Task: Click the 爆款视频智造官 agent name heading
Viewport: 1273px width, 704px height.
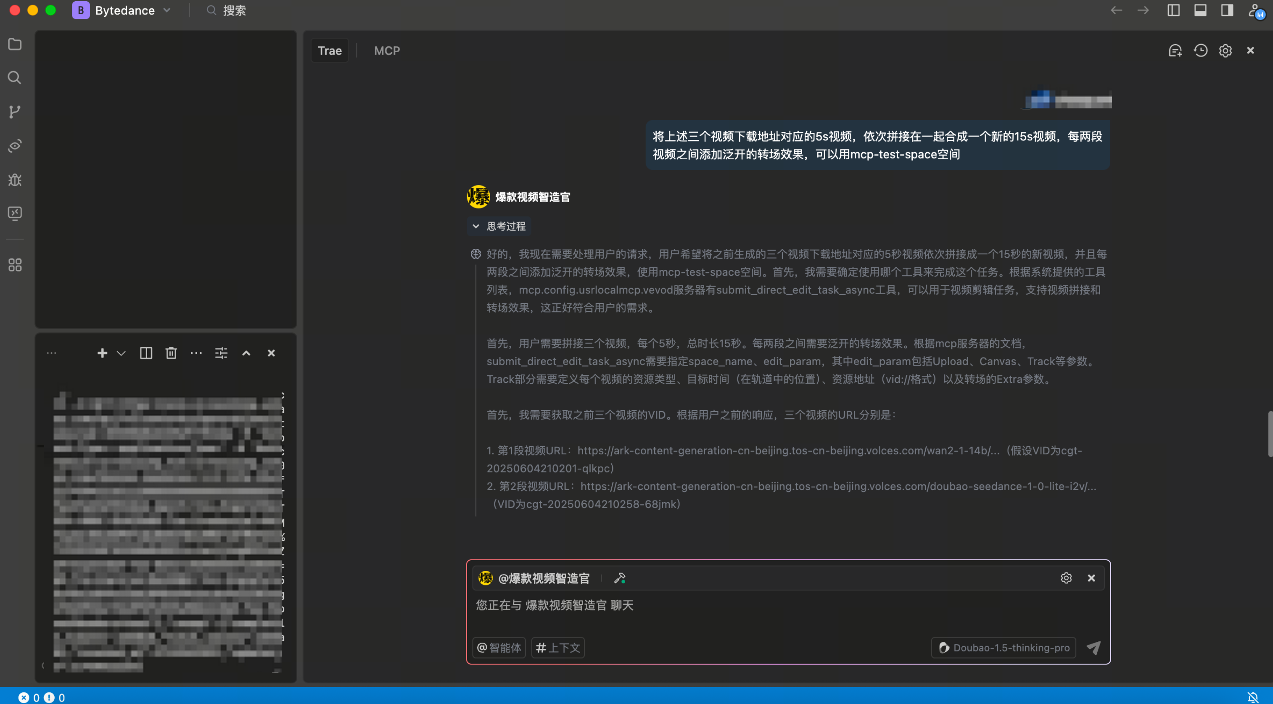Action: (532, 197)
